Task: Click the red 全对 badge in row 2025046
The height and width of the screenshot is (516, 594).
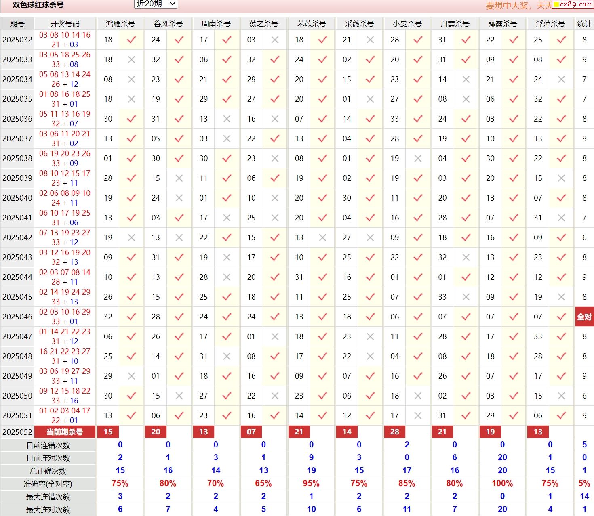Action: click(584, 317)
